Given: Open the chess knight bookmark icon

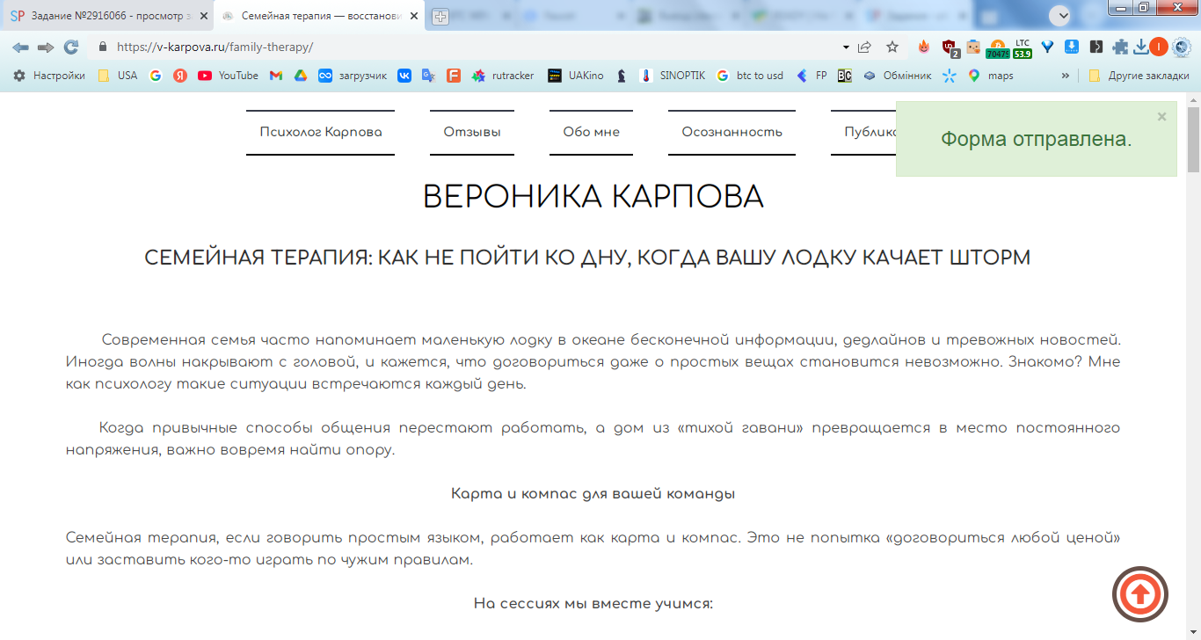Looking at the screenshot, I should coord(622,76).
